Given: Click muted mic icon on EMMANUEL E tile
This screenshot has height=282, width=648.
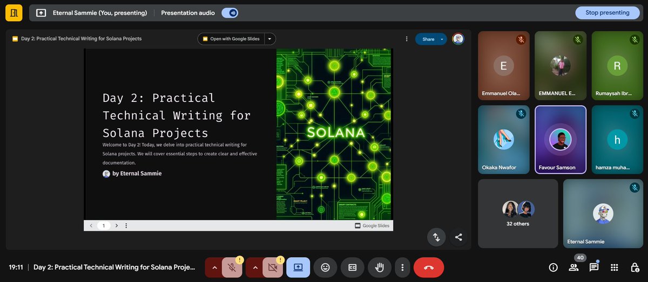Looking at the screenshot, I should click(578, 39).
